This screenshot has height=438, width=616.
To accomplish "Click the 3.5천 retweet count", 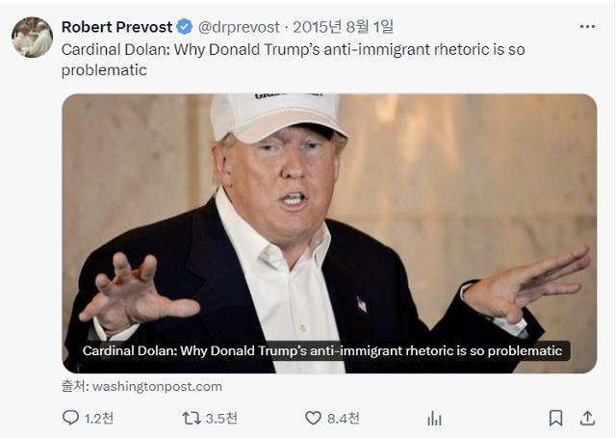I will tap(221, 419).
